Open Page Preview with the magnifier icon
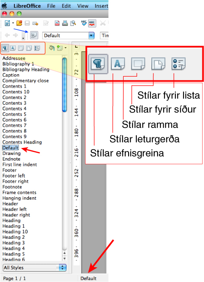204x282 pixels. [x=73, y=23]
